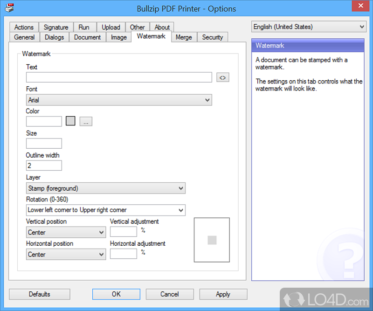The image size is (373, 311).
Task: Go to the Other tab
Action: [137, 27]
